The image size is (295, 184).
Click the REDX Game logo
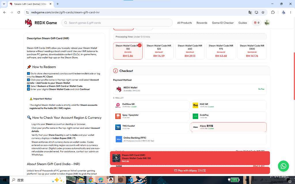41,23
